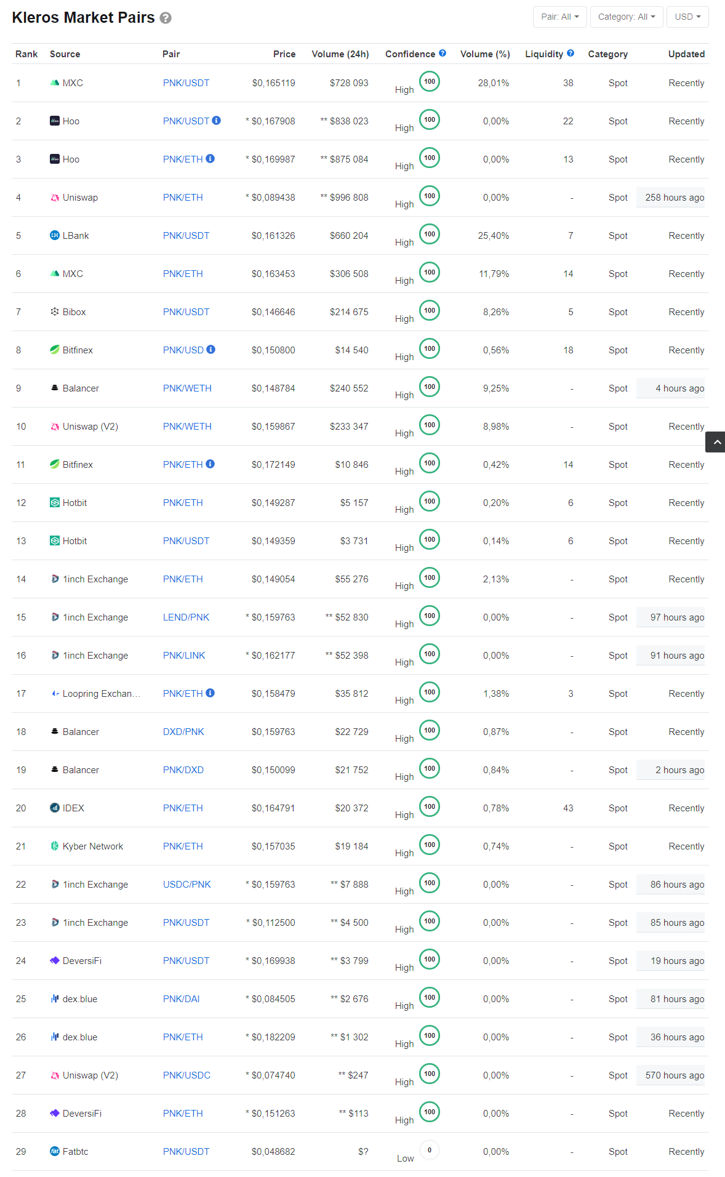This screenshot has width=725, height=1177.
Task: Click the Low confidence label in Fatbtc row
Action: [x=406, y=1159]
